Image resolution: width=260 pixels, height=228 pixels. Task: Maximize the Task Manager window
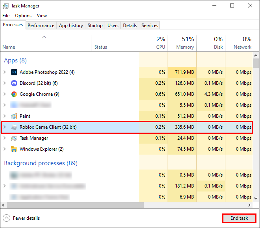click(x=232, y=5)
